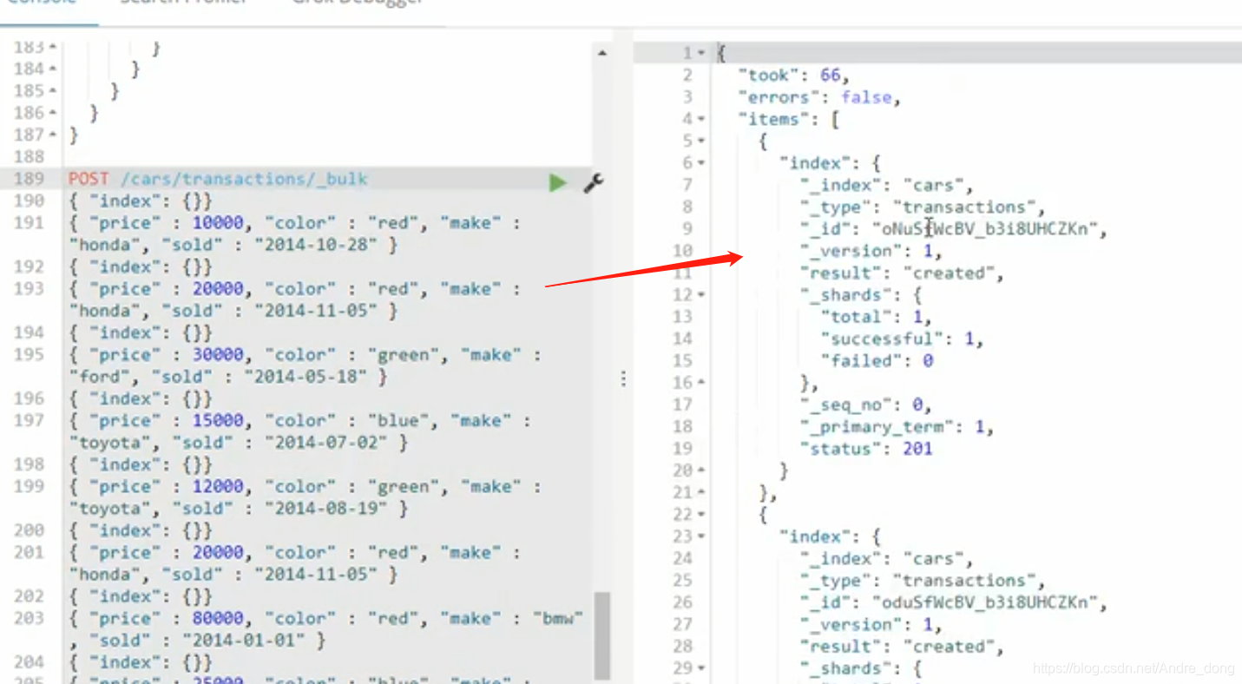Toggle fold marker at response line 16
This screenshot has width=1242, height=684.
click(x=701, y=383)
